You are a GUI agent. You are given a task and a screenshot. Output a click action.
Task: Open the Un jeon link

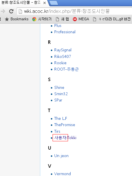61,156
